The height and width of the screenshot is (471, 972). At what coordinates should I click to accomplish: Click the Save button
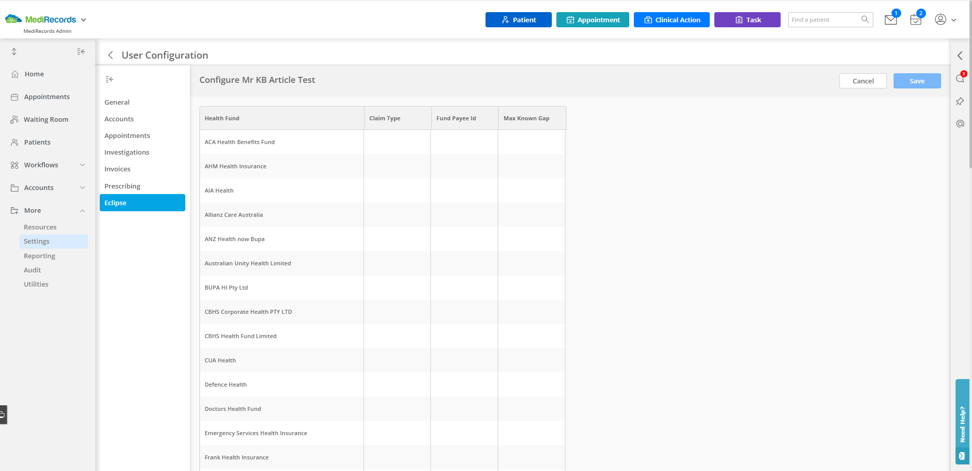pos(917,81)
